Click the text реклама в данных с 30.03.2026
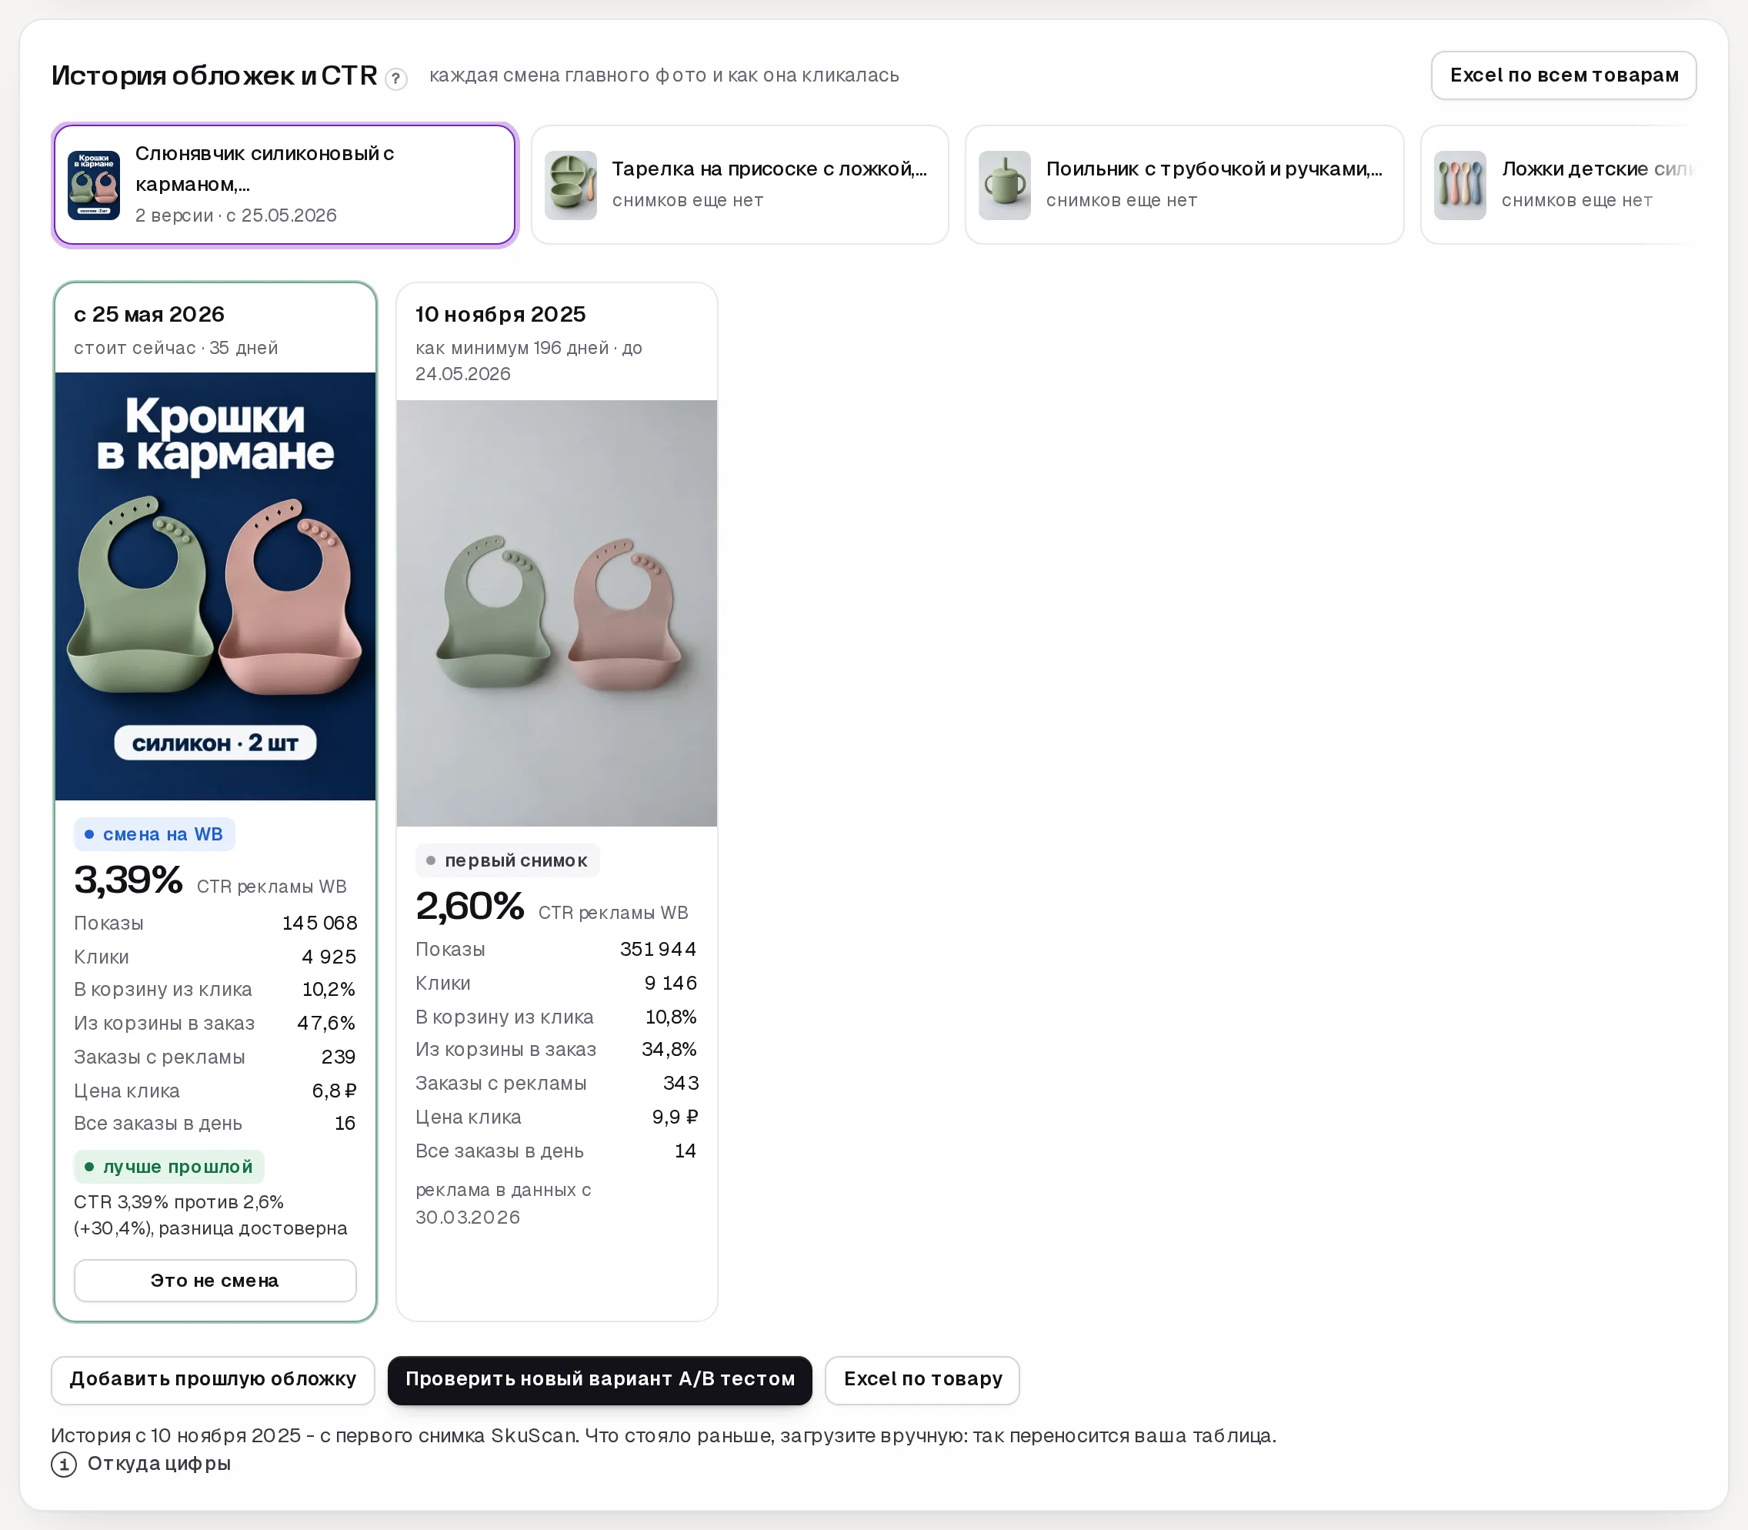Image resolution: width=1748 pixels, height=1530 pixels. point(504,1204)
